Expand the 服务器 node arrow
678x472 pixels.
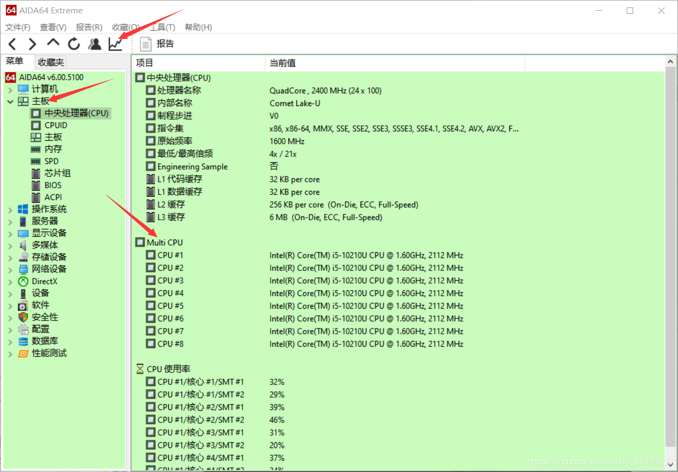pos(10,221)
